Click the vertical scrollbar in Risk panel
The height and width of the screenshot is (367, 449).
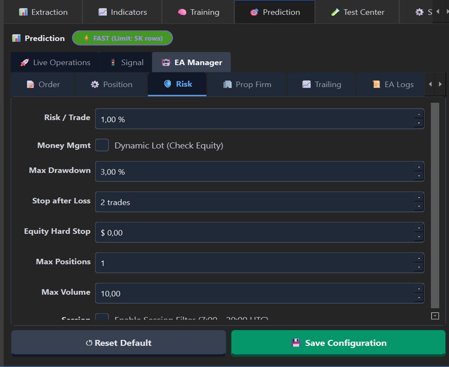[435, 204]
